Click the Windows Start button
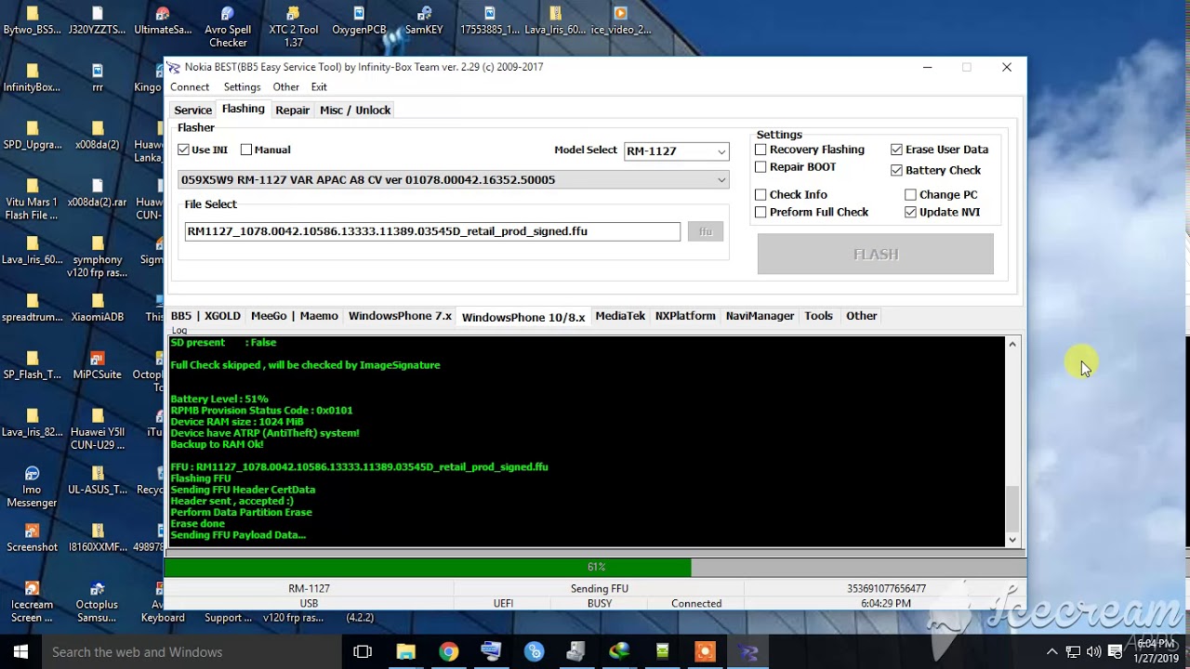The height and width of the screenshot is (669, 1190). pos(20,651)
